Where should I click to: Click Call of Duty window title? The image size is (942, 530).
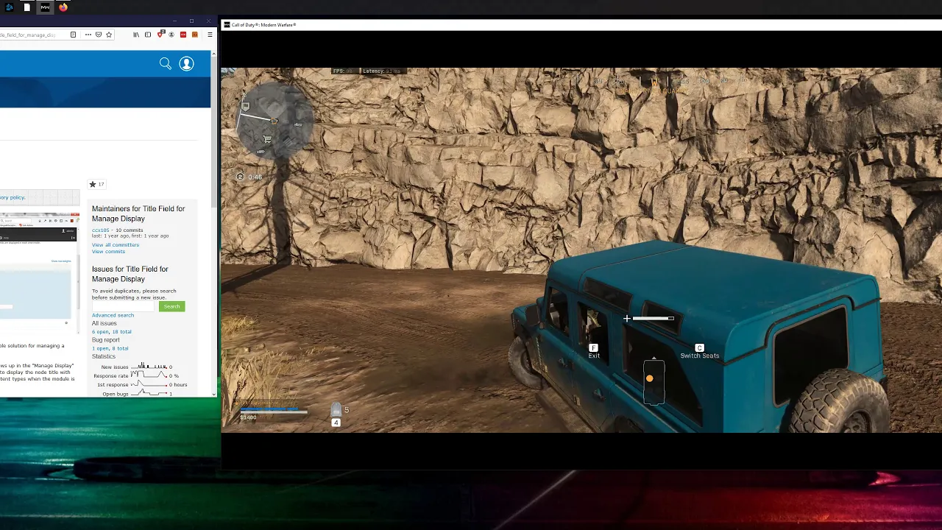pos(263,25)
